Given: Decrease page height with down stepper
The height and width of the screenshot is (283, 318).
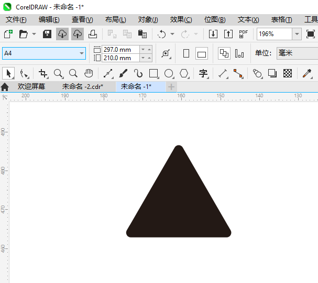Looking at the screenshot, I should coord(143,58).
